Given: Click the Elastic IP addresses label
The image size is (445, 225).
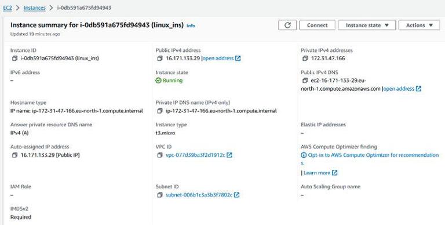Looking at the screenshot, I should (x=323, y=125).
